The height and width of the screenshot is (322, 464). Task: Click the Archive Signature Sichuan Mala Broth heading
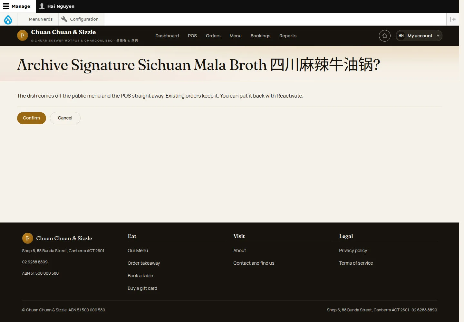(x=198, y=65)
